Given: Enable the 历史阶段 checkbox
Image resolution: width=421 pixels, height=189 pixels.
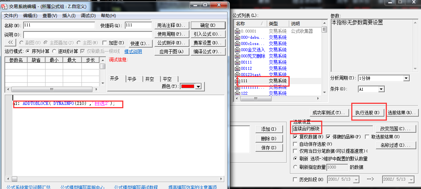Looking at the screenshot, I should [295, 179].
